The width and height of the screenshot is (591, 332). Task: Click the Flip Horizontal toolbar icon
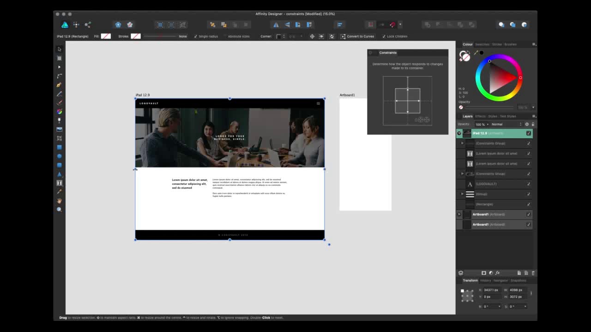click(276, 24)
